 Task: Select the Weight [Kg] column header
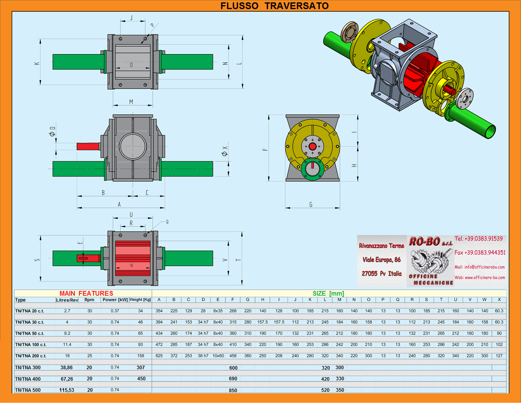140,300
